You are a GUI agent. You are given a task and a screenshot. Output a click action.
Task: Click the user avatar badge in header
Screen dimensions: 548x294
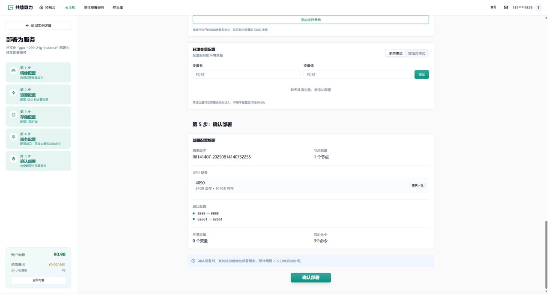click(x=538, y=7)
